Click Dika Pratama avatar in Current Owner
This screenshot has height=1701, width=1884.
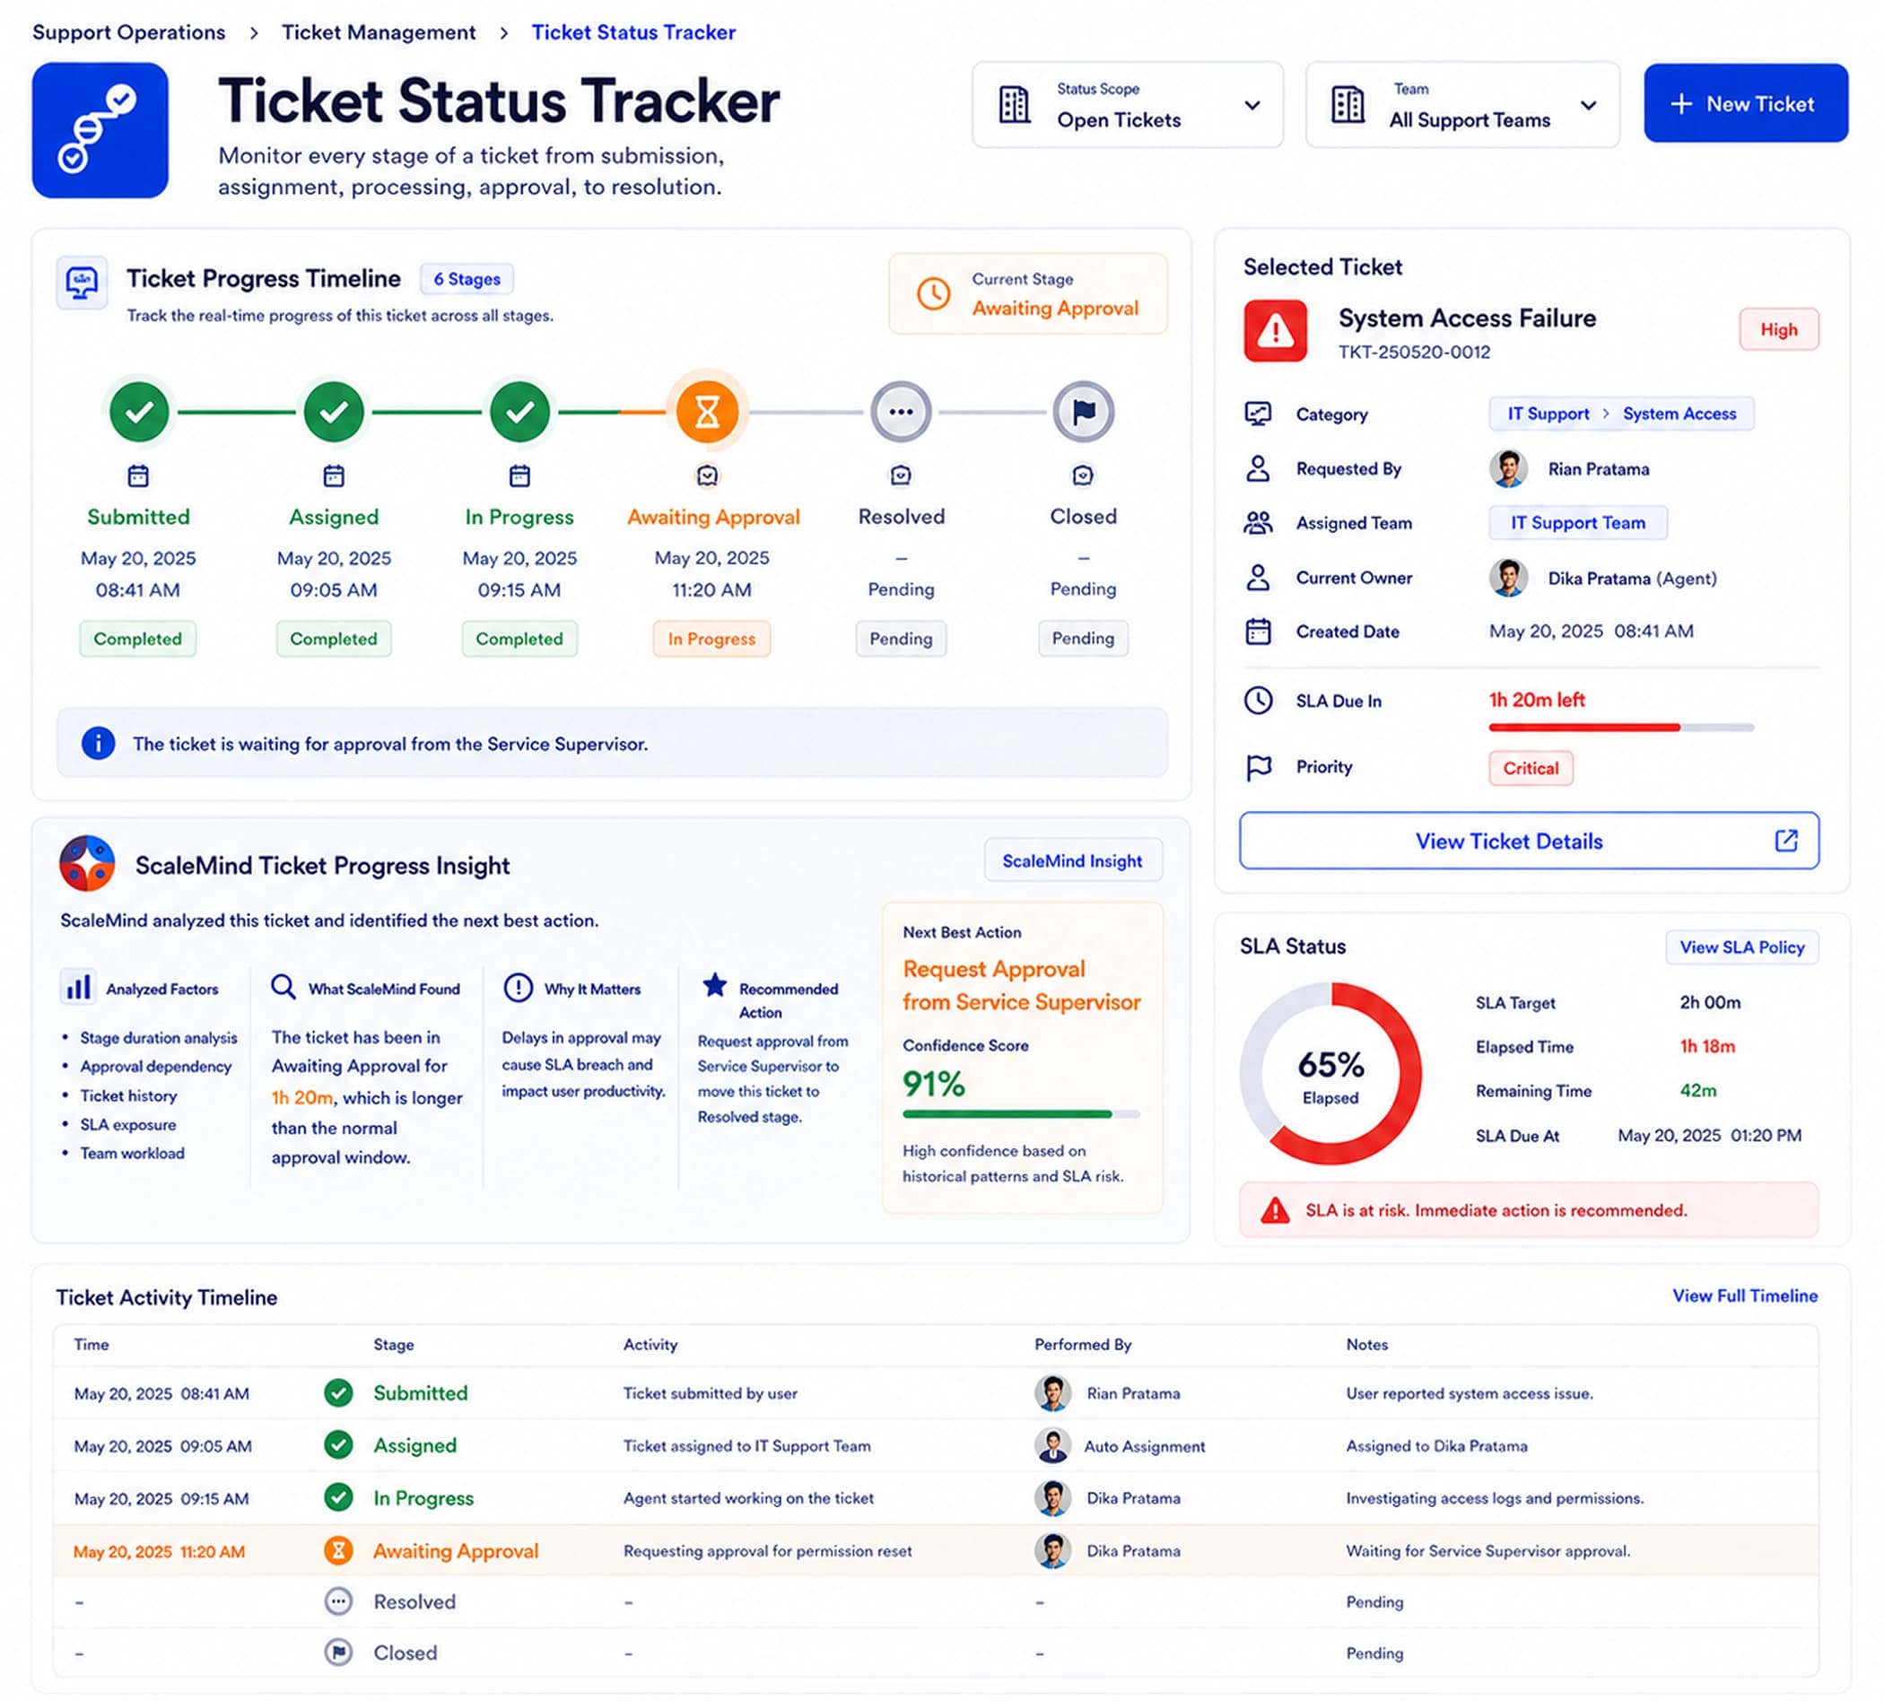(x=1508, y=578)
